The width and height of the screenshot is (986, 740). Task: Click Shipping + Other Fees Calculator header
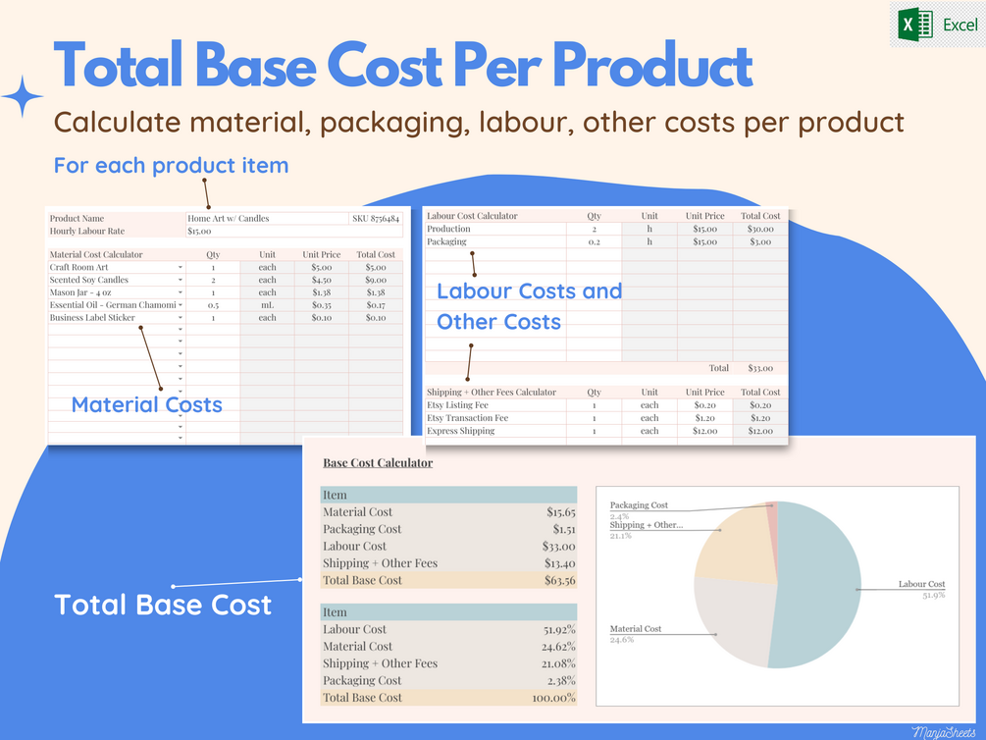[492, 392]
